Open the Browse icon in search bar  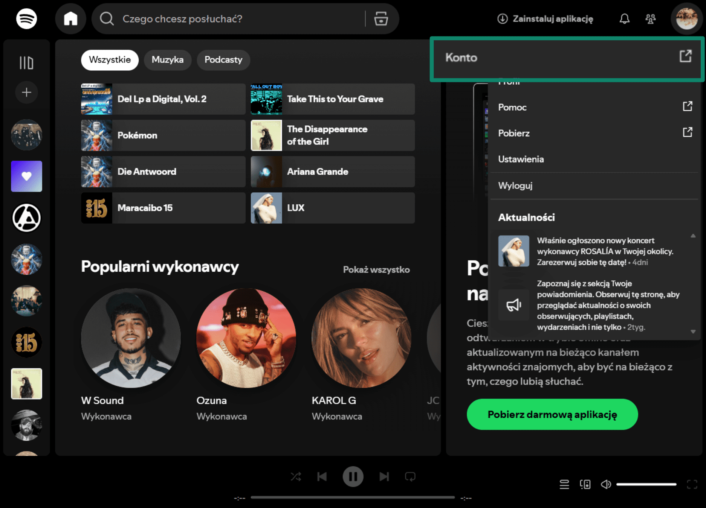pyautogui.click(x=381, y=18)
